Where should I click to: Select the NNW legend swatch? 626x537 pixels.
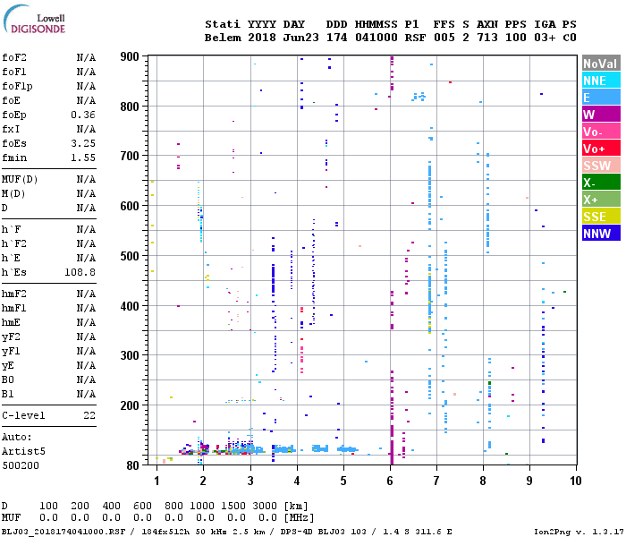(601, 234)
